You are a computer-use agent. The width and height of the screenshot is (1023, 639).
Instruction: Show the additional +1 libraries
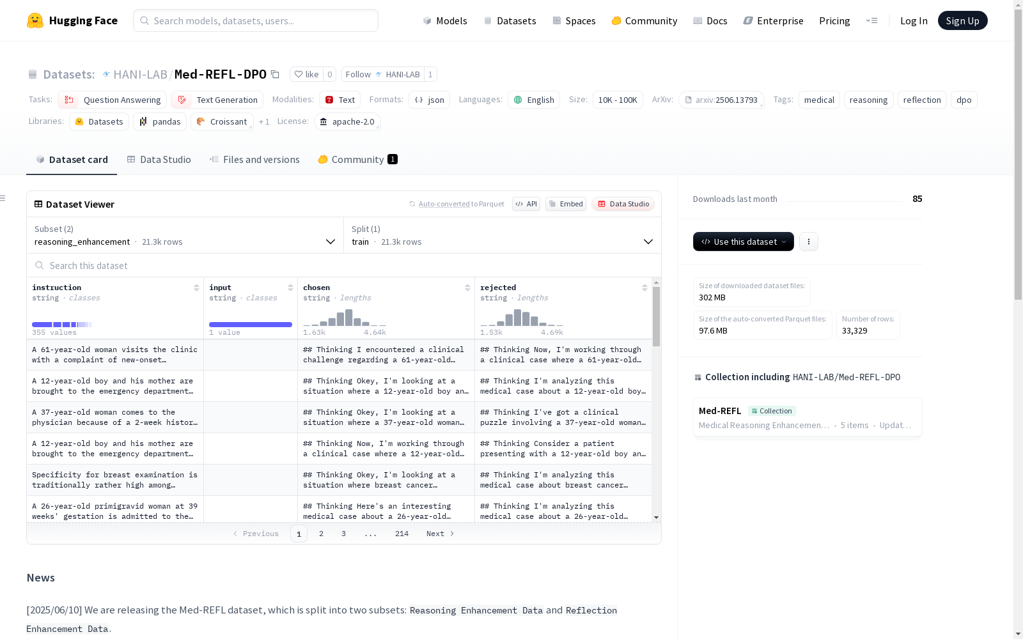click(264, 121)
